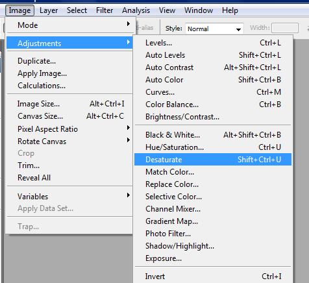309x283 pixels.
Task: Open the Image menu
Action: pyautogui.click(x=19, y=10)
